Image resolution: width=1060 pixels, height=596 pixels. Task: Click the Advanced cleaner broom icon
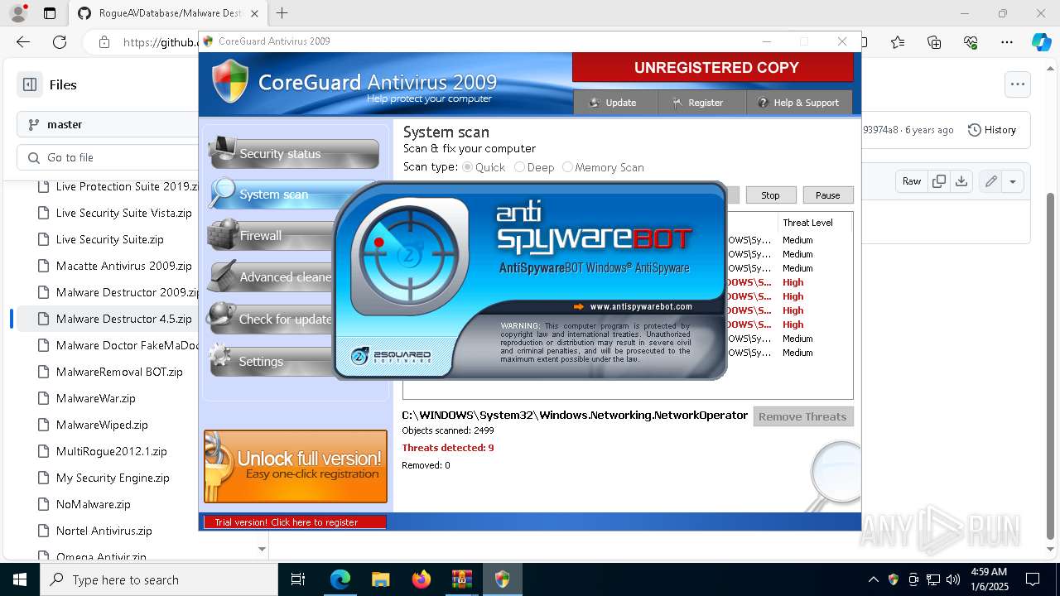(x=221, y=276)
